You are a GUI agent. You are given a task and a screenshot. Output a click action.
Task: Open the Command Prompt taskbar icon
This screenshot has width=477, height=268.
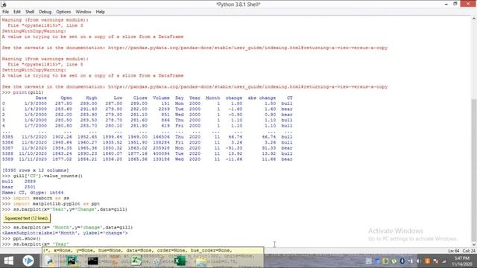pos(92,261)
